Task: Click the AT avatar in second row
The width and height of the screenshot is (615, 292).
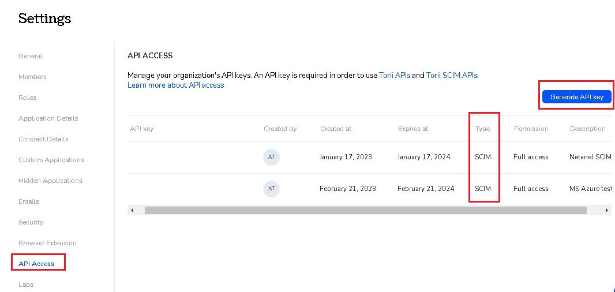Action: 271,189
